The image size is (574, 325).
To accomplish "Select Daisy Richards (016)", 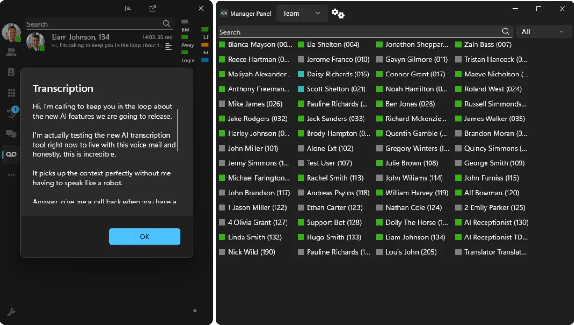I will point(333,74).
